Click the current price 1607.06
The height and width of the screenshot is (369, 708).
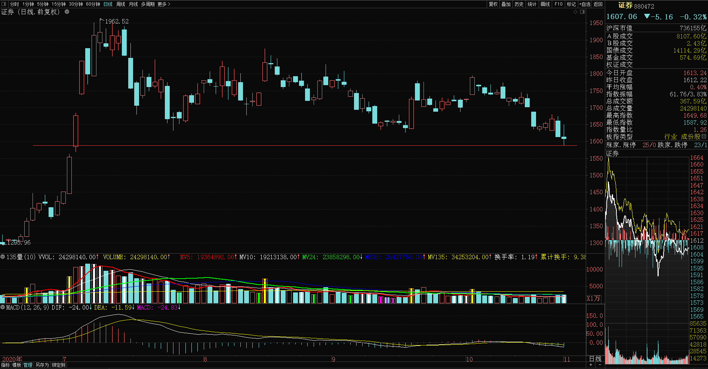621,16
